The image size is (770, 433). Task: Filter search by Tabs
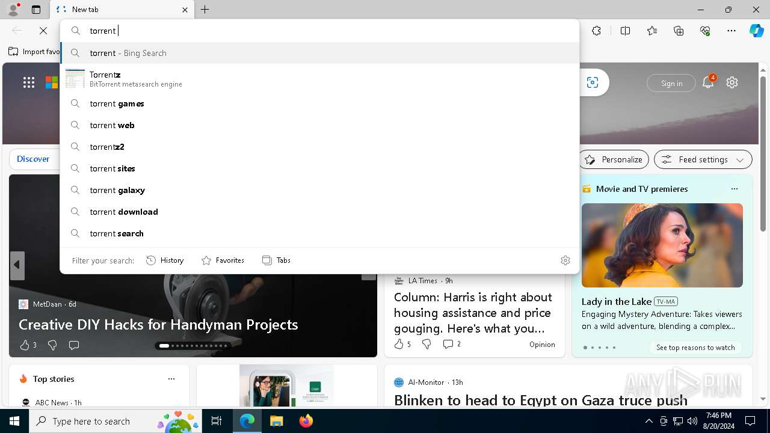[277, 260]
